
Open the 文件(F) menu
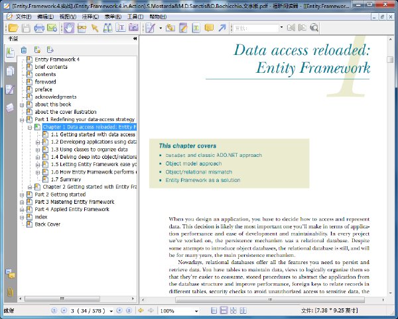click(23, 17)
